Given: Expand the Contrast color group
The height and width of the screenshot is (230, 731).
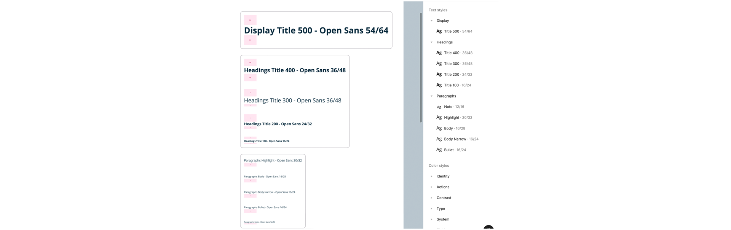Looking at the screenshot, I should pos(431,198).
